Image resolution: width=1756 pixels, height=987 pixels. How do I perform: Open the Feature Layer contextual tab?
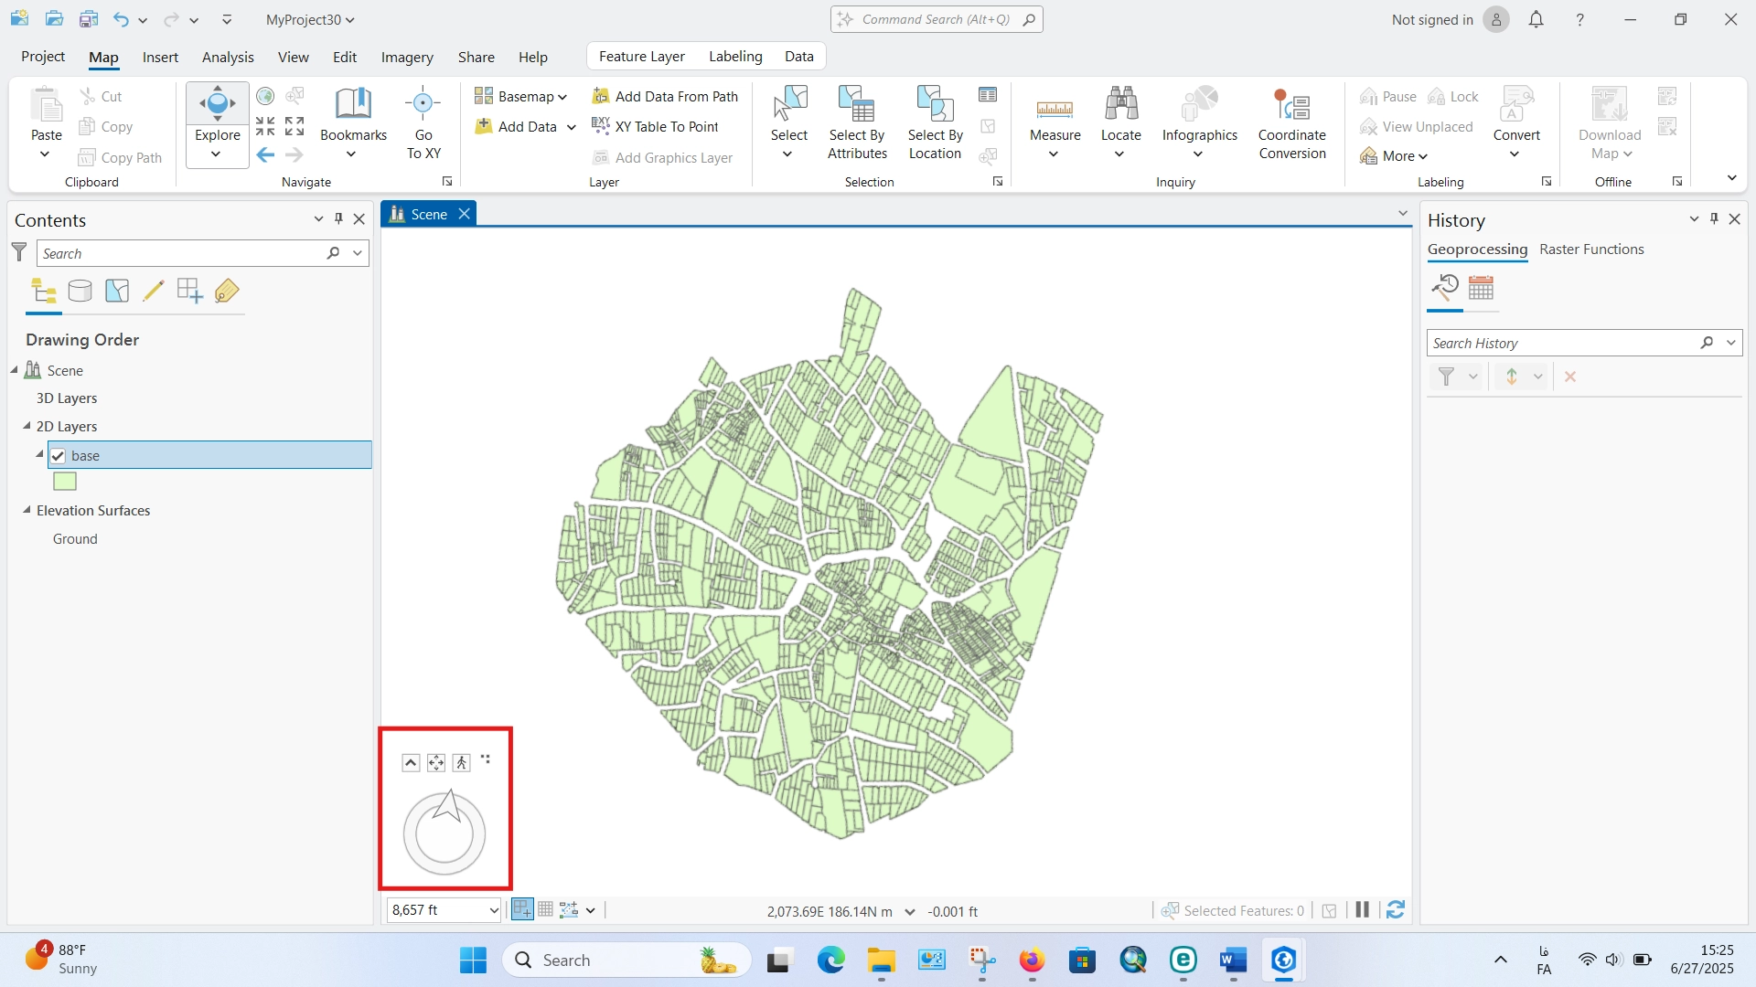tap(641, 57)
